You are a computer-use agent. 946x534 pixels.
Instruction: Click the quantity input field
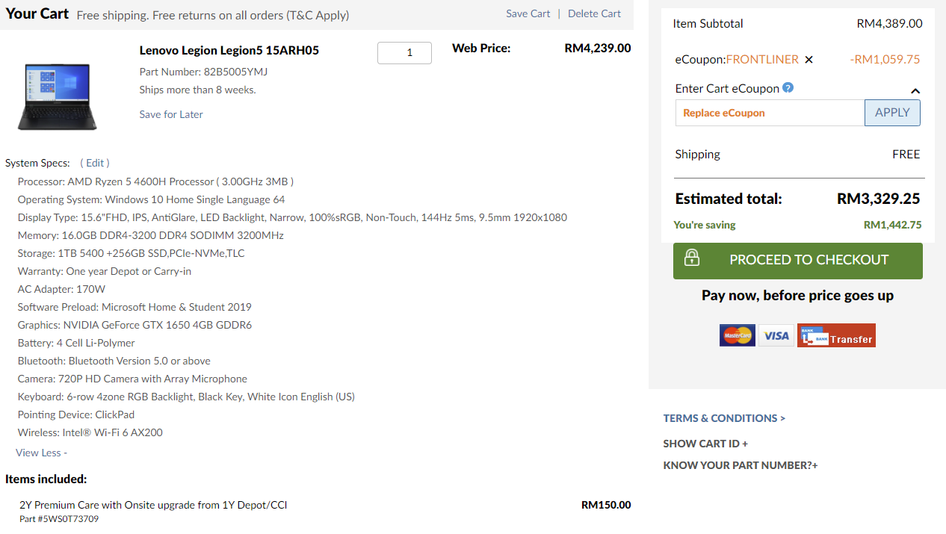pyautogui.click(x=404, y=53)
